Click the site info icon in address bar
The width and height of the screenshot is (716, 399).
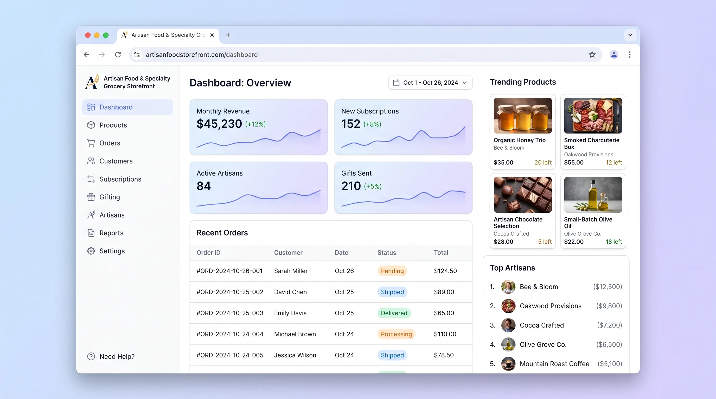pyautogui.click(x=137, y=55)
